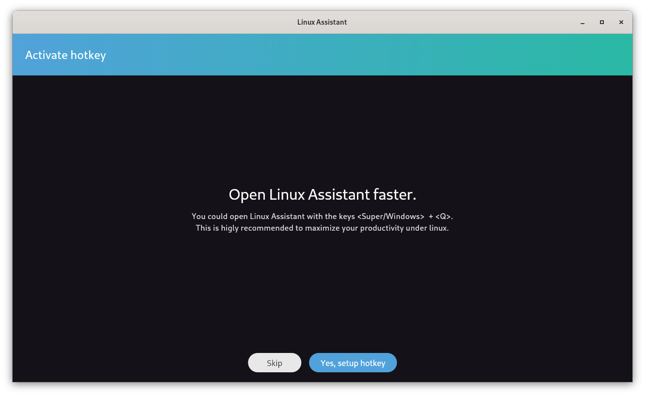Image resolution: width=645 pixels, height=396 pixels.
Task: Click the X close icon
Action: click(621, 22)
